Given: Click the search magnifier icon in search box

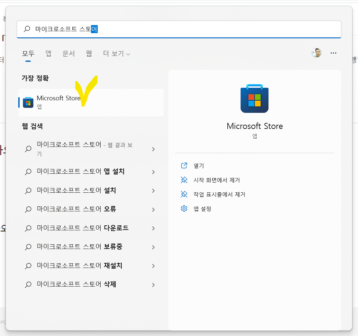Looking at the screenshot, I should 27,29.
